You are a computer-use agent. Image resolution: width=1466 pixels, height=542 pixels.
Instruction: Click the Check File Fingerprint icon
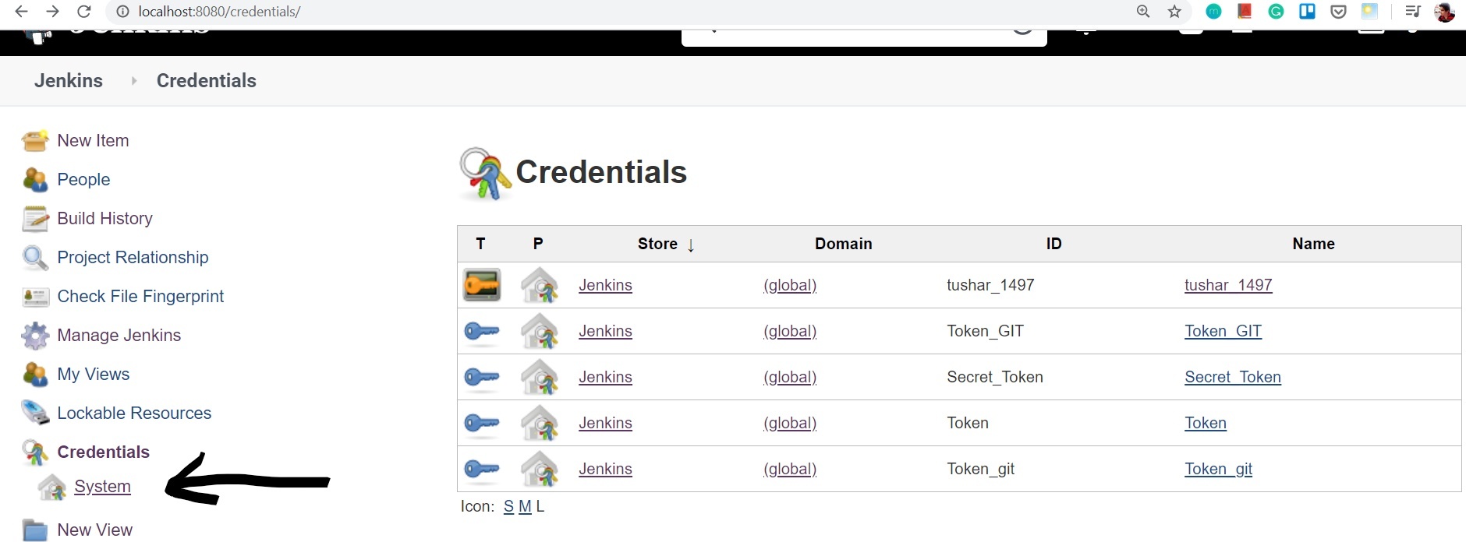35,297
